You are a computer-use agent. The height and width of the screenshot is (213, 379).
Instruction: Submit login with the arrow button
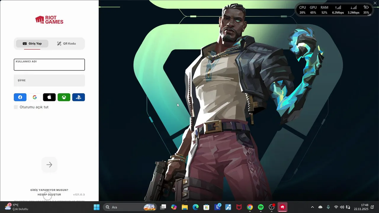coord(49,165)
